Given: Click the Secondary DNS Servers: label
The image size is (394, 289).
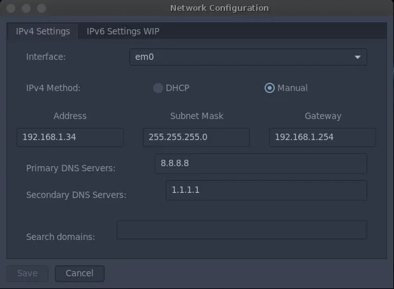Looking at the screenshot, I should [x=76, y=195].
